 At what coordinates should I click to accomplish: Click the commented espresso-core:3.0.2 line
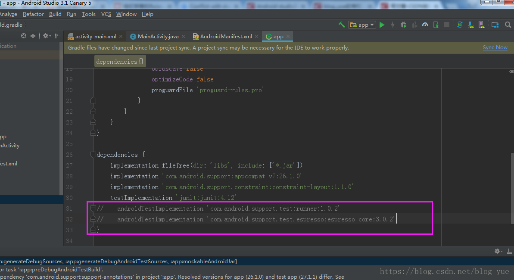click(x=246, y=219)
